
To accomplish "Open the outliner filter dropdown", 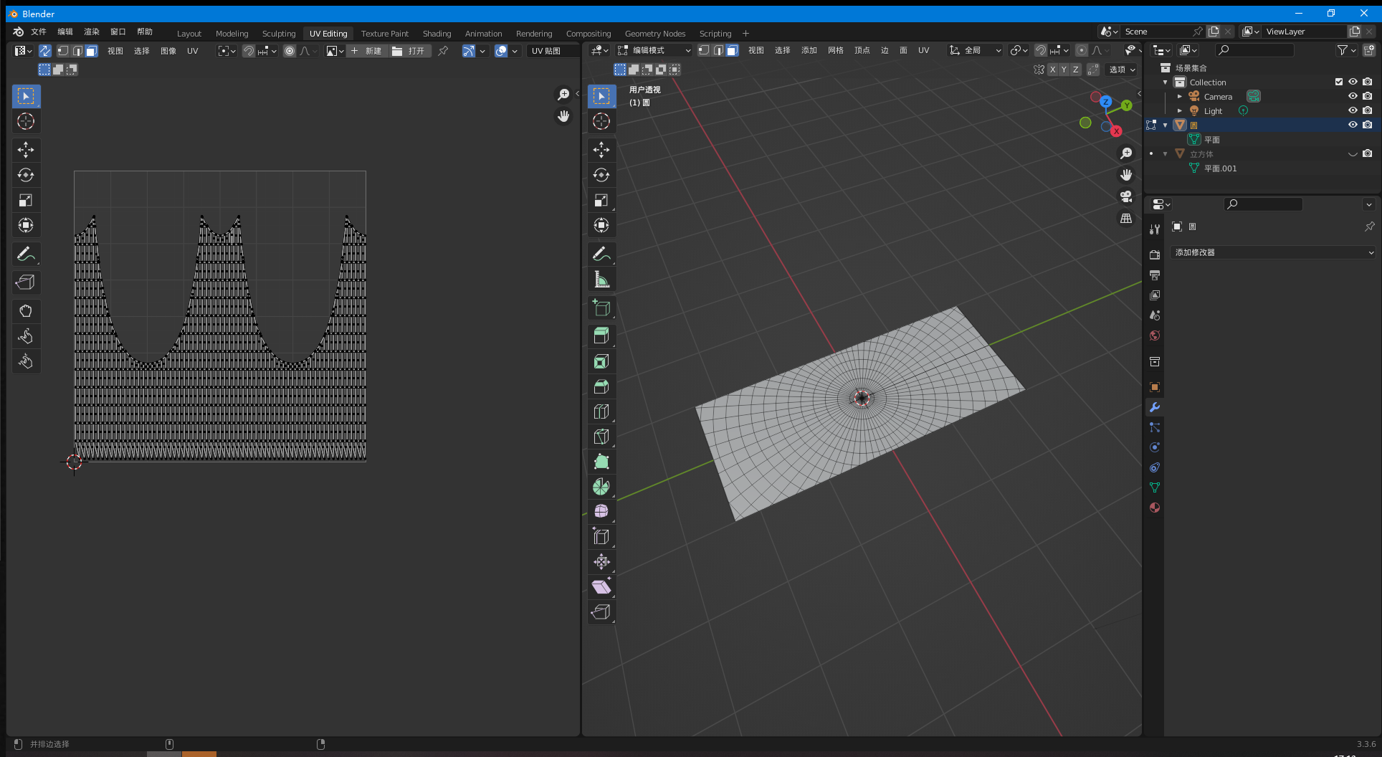I will click(1346, 50).
